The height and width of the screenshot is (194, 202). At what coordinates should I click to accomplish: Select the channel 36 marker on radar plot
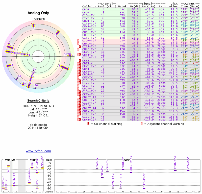point(17,79)
